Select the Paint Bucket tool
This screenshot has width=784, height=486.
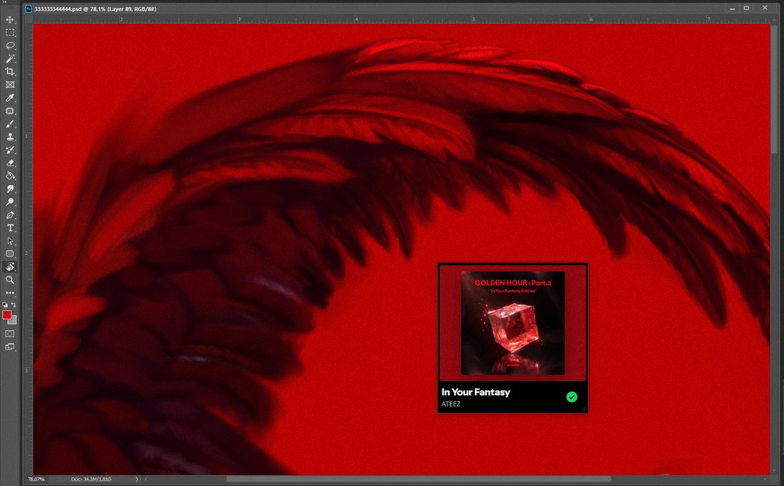click(x=10, y=176)
